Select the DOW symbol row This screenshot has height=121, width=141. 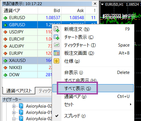pyautogui.click(x=27, y=75)
